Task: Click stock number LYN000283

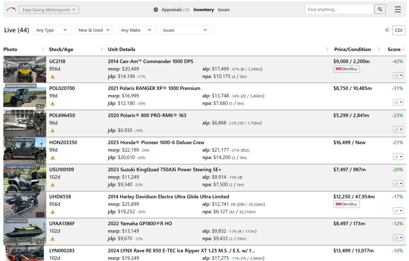Action: (x=62, y=251)
